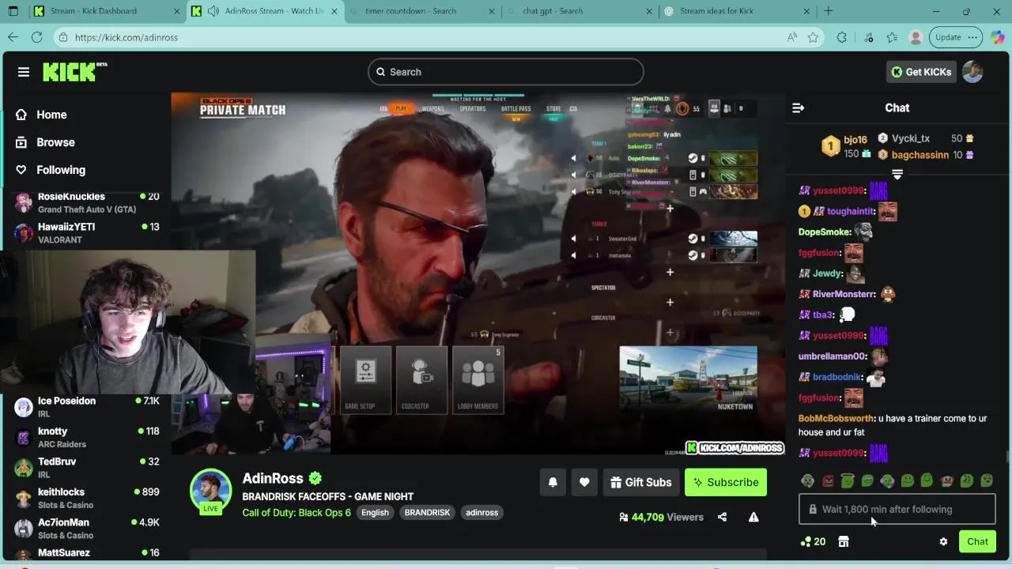Viewport: 1012px width, 569px height.
Task: Click the Subscribe button
Action: [725, 482]
